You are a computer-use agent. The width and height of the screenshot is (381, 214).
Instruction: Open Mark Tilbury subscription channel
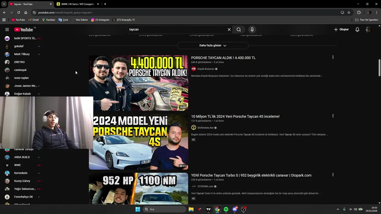(x=23, y=54)
